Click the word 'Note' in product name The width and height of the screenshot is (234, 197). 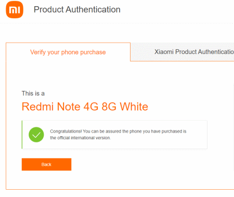69,107
